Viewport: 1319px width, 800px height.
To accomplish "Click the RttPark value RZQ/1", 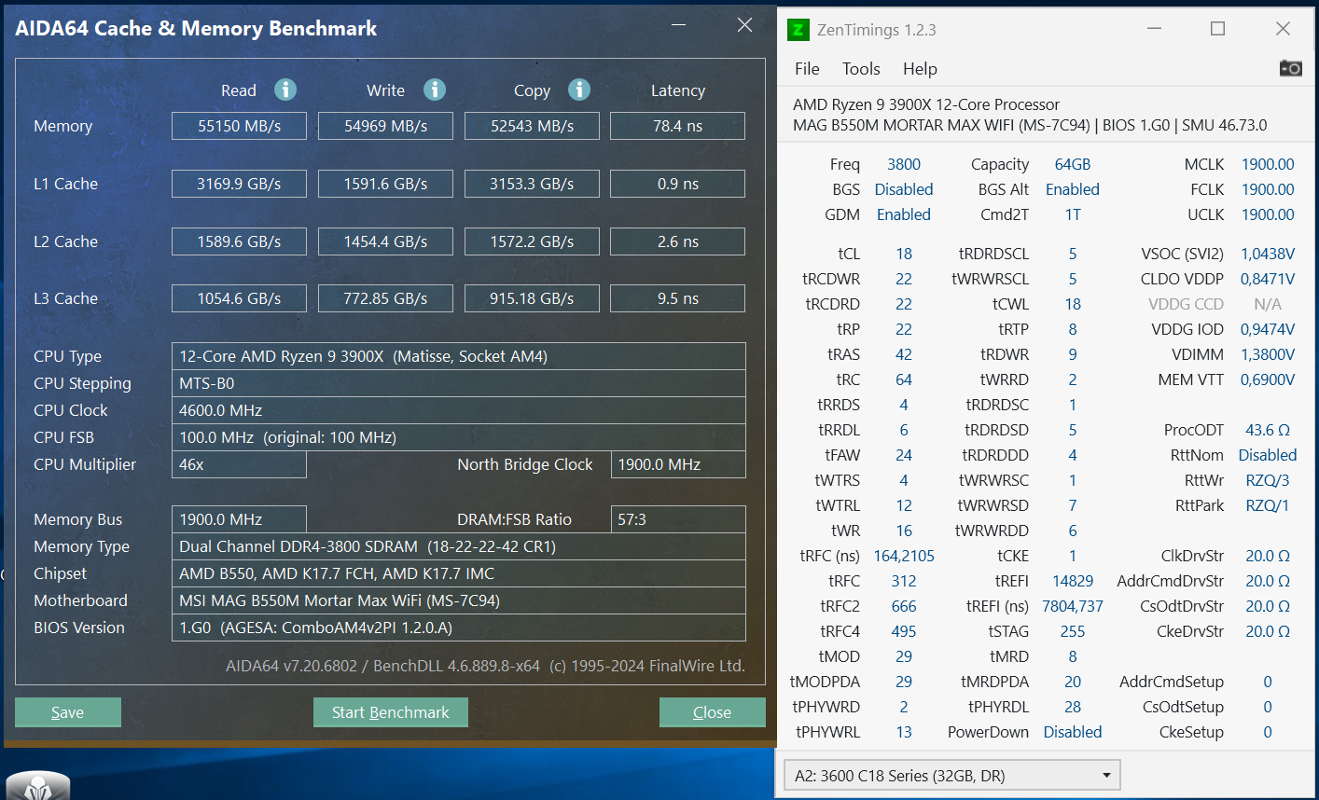I will coord(1268,505).
